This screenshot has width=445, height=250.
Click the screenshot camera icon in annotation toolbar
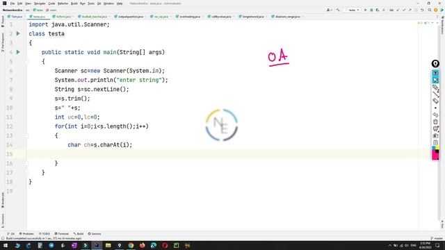[x=435, y=135]
